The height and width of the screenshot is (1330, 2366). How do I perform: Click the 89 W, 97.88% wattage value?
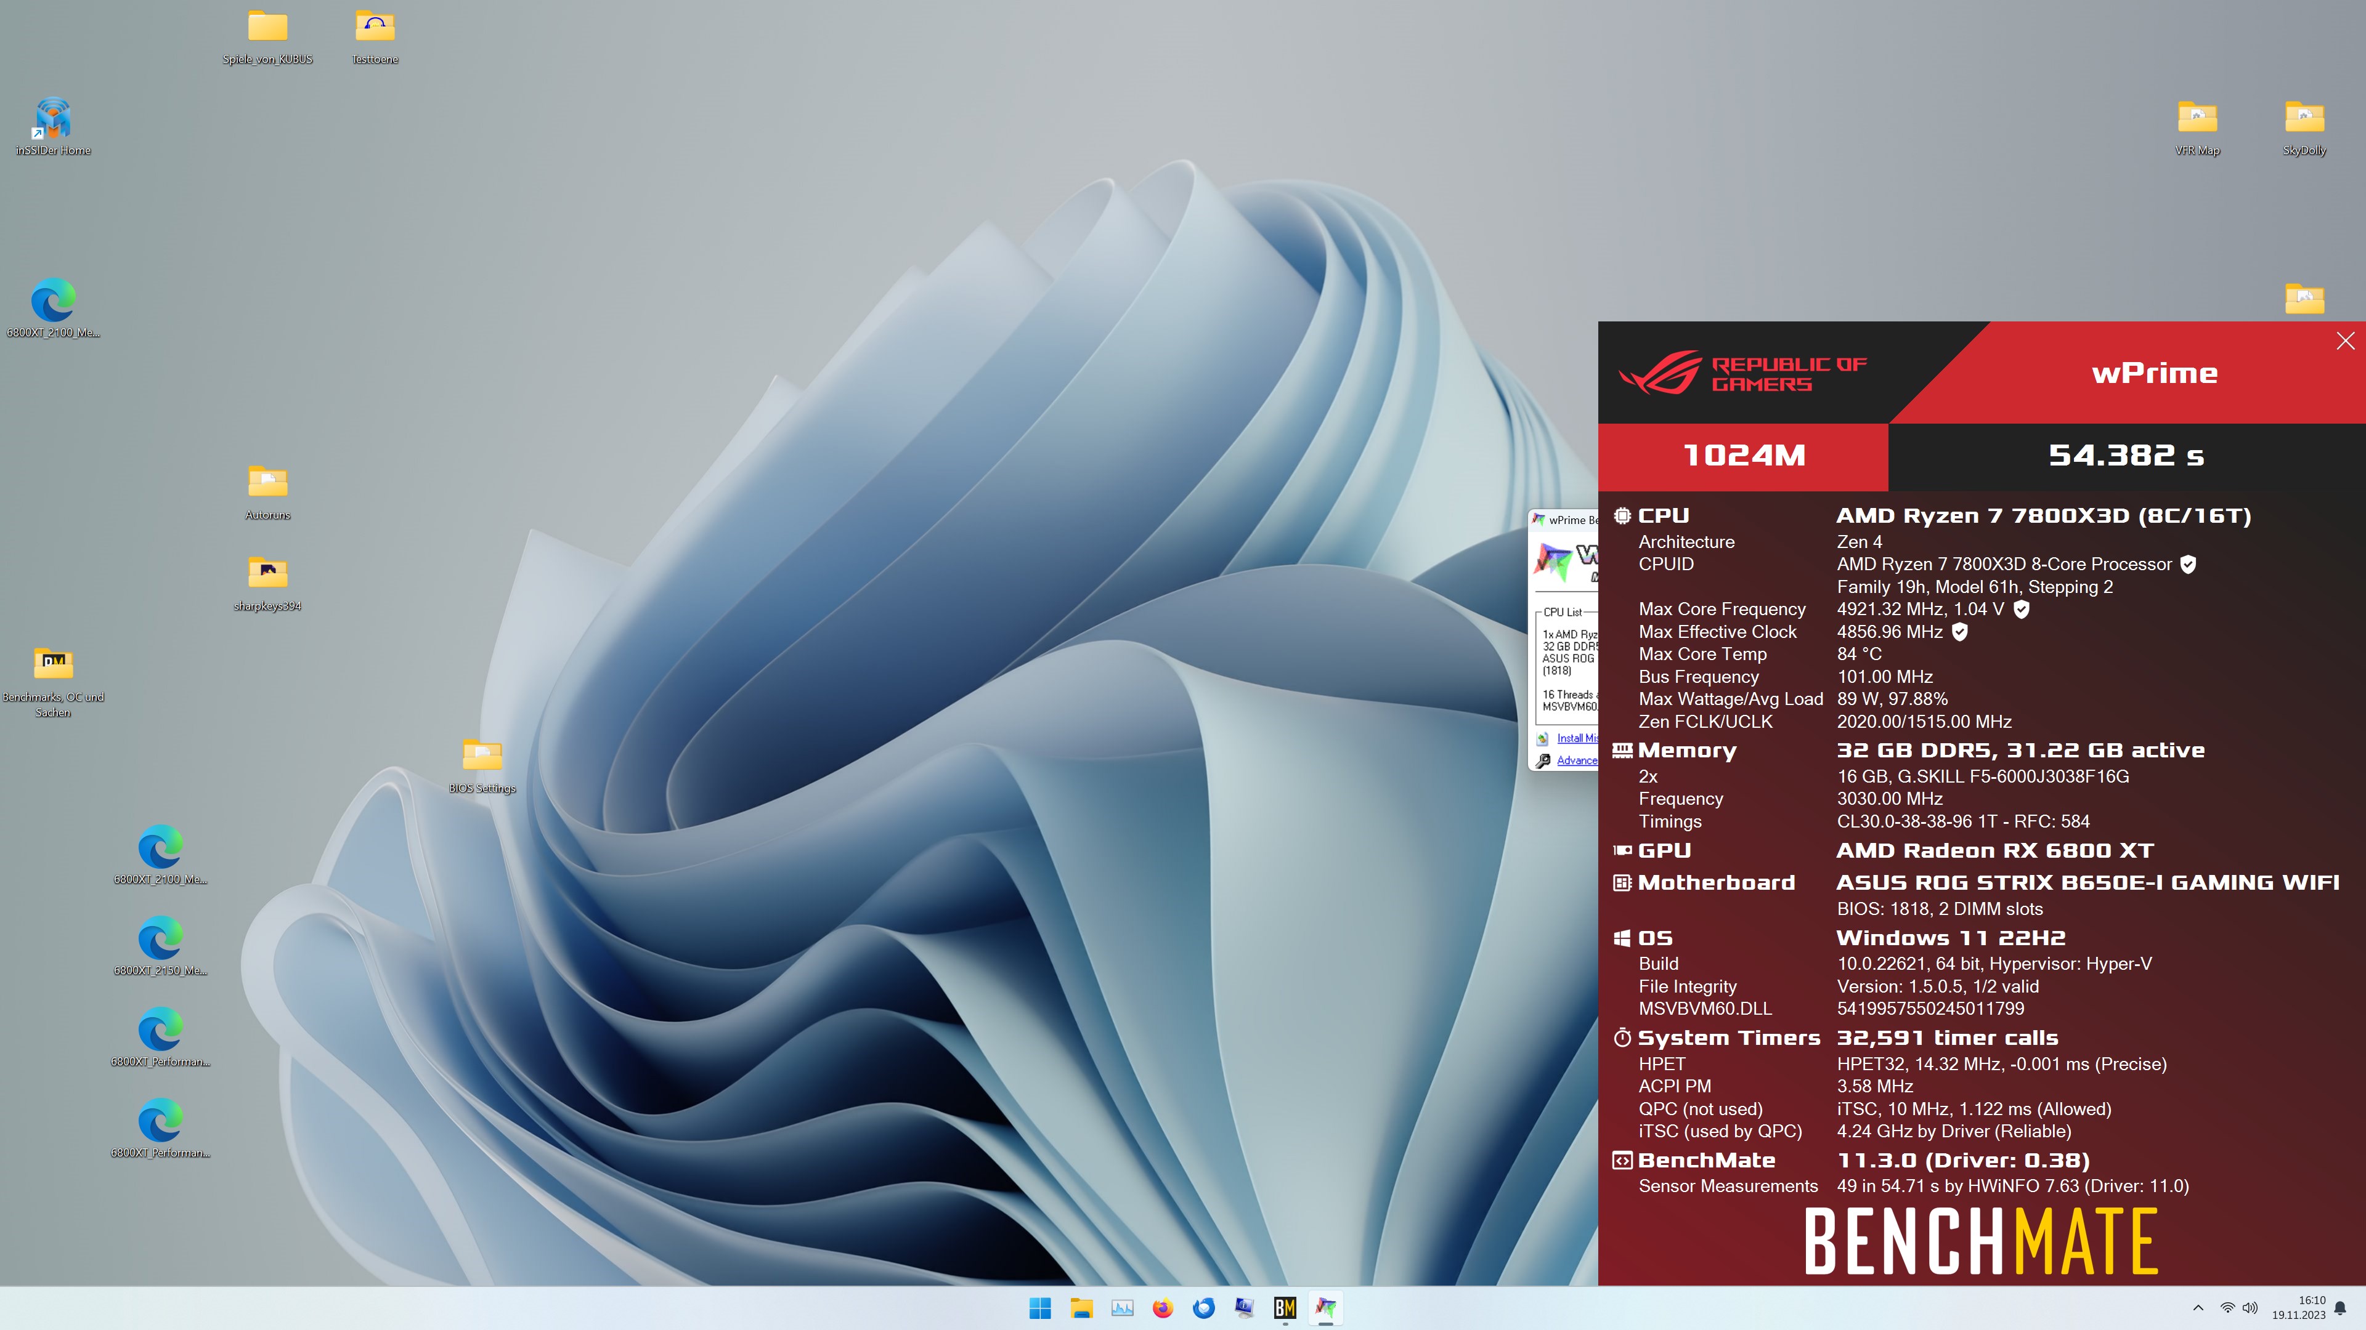[1892, 699]
